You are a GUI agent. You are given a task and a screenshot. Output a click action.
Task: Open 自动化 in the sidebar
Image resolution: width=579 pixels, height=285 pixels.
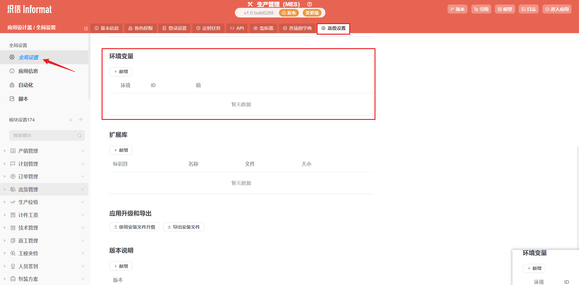click(26, 85)
